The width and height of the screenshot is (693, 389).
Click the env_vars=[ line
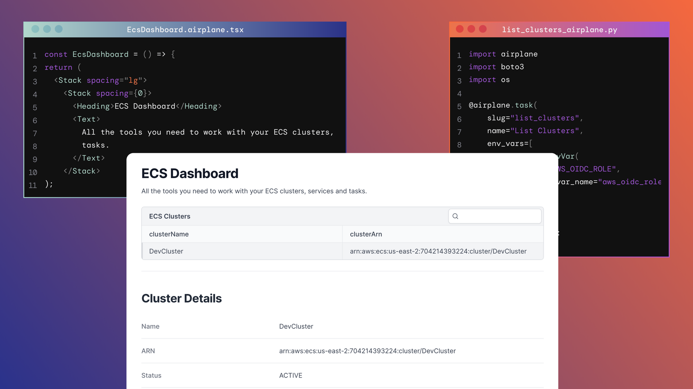coord(510,144)
